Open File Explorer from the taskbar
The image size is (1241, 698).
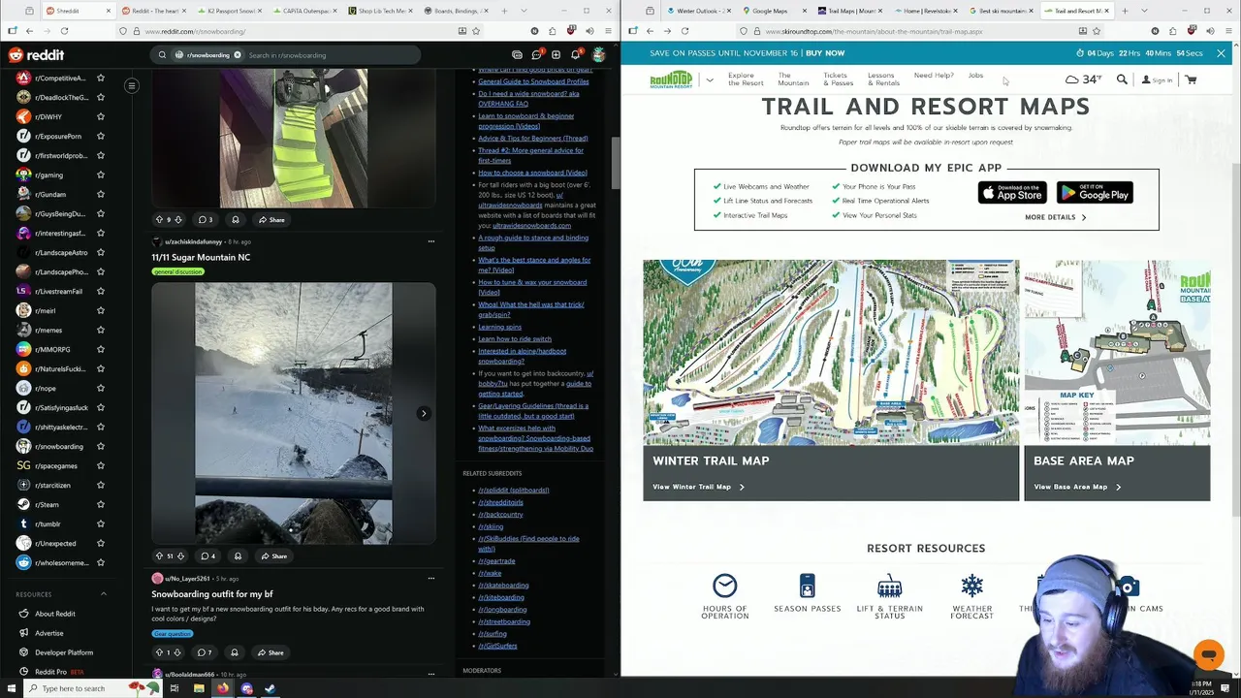click(x=198, y=688)
